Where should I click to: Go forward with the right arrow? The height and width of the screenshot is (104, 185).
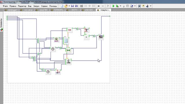coord(103,6)
